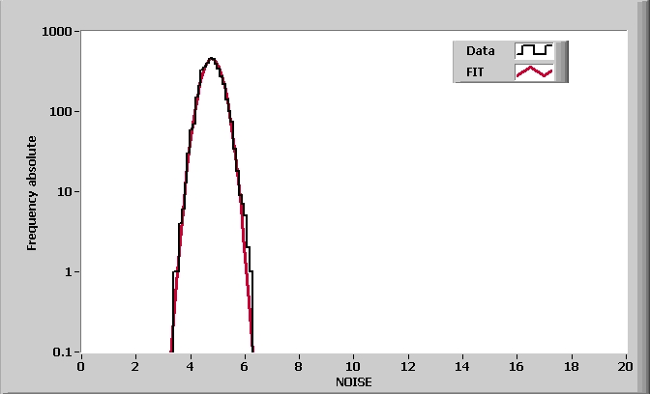Click the peak of the histogram curve
The image size is (650, 394).
pos(211,58)
